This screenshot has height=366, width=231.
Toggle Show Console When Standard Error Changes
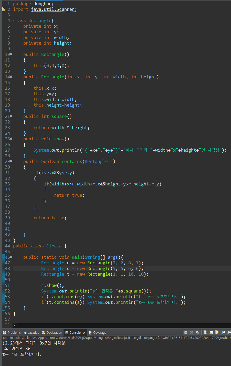tap(229, 332)
